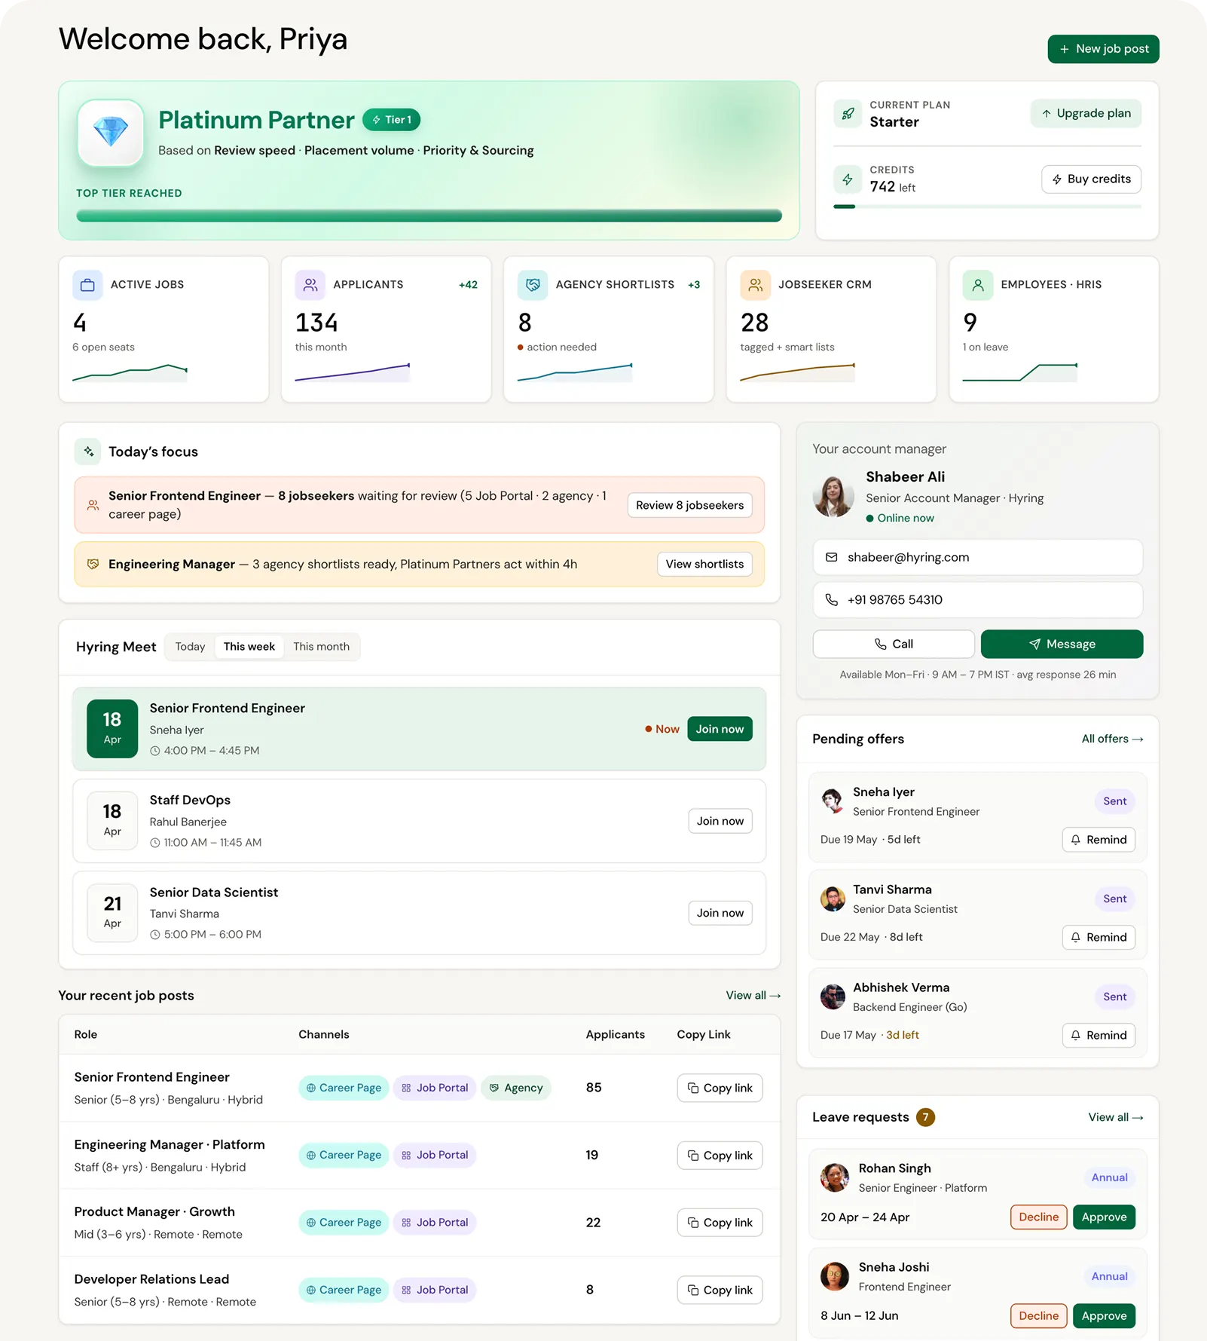Remind Abhishek Verma about his offer
This screenshot has height=1341, width=1207.
(x=1099, y=1035)
